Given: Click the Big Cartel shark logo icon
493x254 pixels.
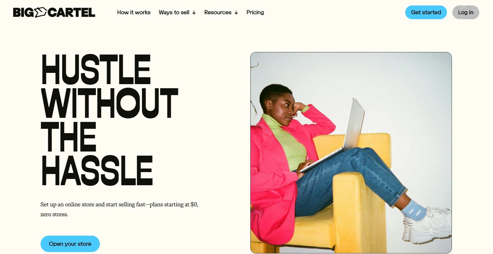Looking at the screenshot, I should (x=41, y=12).
